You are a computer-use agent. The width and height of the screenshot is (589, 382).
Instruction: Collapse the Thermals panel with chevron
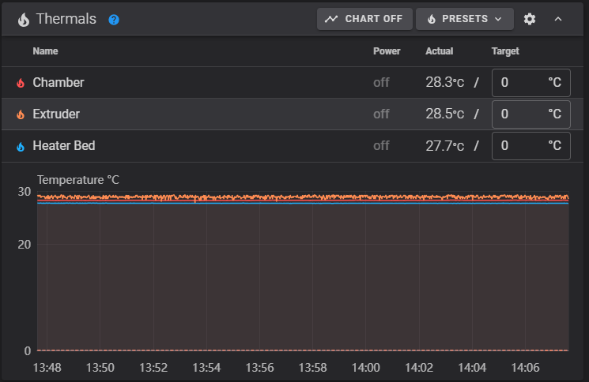(558, 19)
